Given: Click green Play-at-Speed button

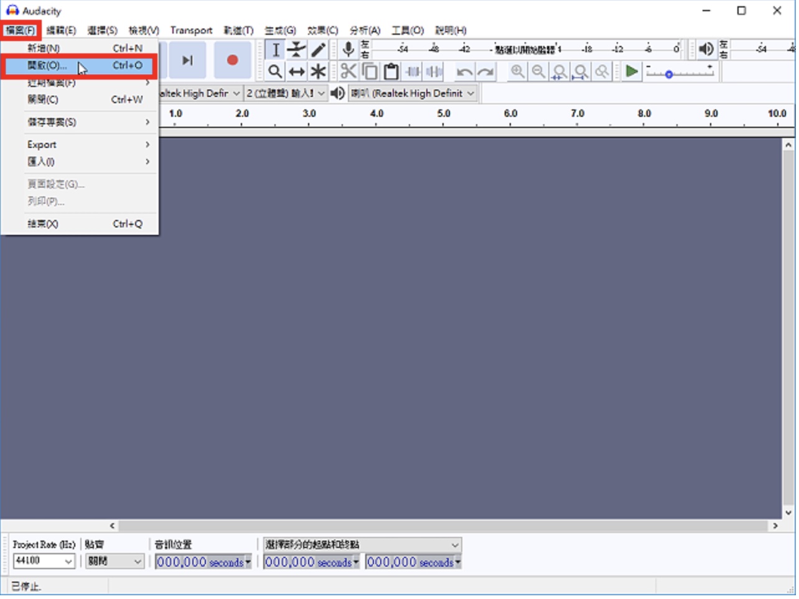Looking at the screenshot, I should (632, 71).
